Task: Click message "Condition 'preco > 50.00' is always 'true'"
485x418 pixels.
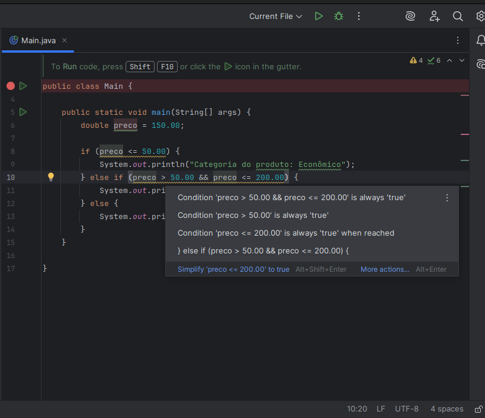Action: click(253, 215)
